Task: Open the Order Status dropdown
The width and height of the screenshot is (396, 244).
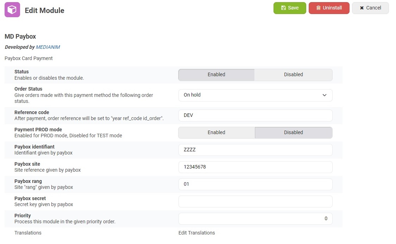Action: pos(255,95)
